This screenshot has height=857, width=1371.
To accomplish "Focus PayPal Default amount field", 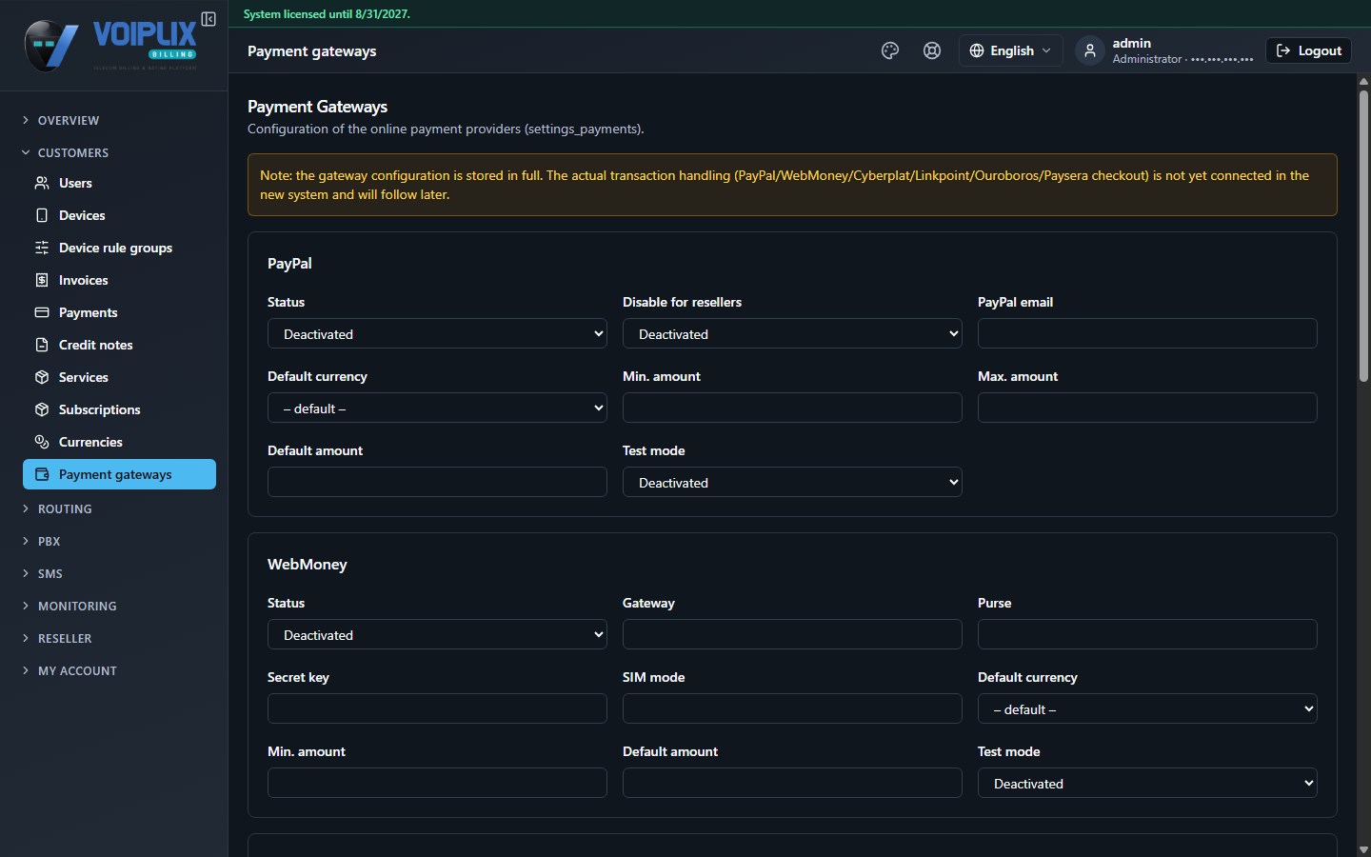I will pos(437,482).
